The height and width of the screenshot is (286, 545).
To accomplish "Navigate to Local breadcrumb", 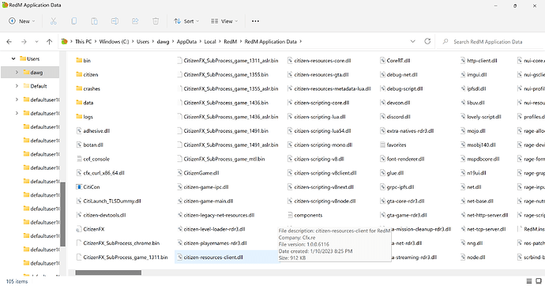I will (210, 42).
